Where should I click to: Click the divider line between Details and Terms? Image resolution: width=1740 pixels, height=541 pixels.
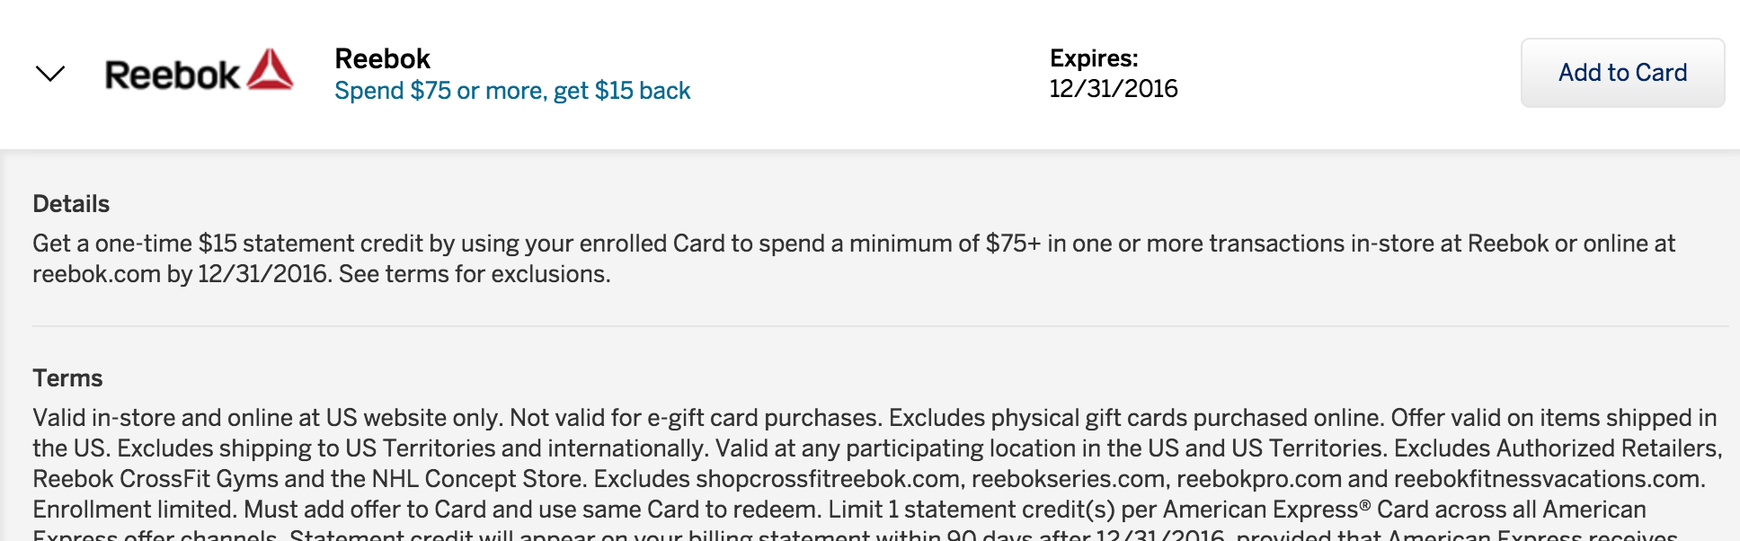[879, 326]
